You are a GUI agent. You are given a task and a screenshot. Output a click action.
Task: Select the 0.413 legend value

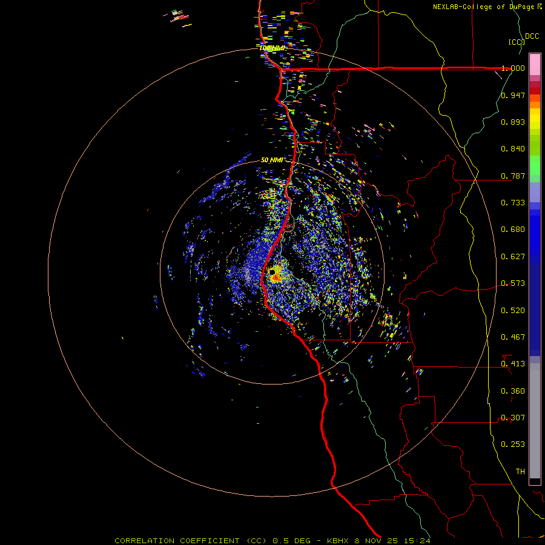tap(513, 364)
